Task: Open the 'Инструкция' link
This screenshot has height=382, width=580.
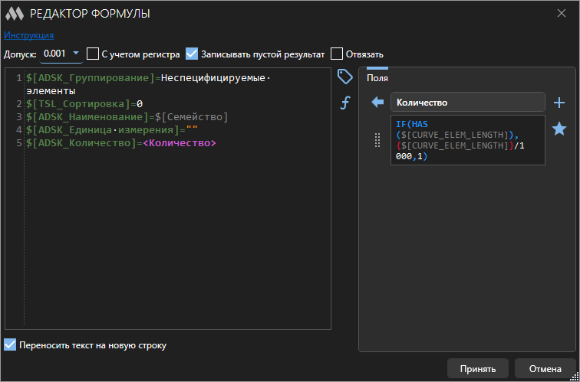Action: 28,35
